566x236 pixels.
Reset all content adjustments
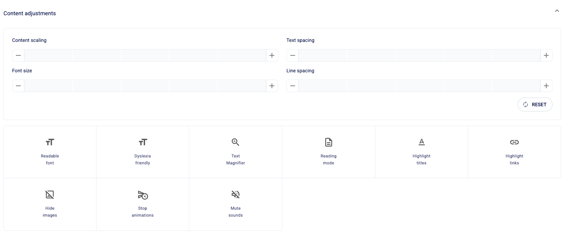tap(535, 105)
